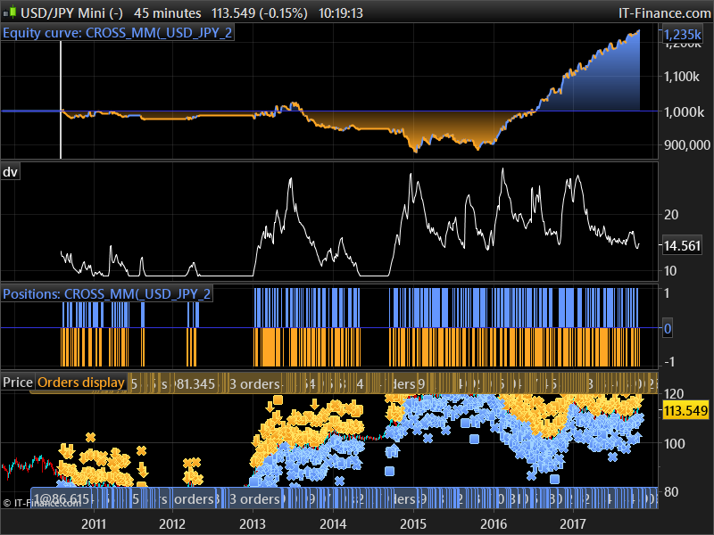Click the blue 0 position value tag
714x535 pixels.
(x=666, y=328)
